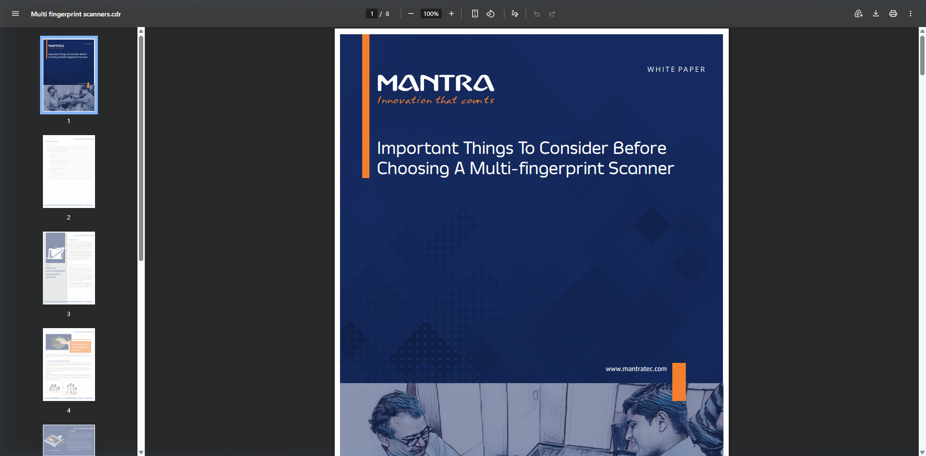Screen dimensions: 926x456
Task: Click the www.mantratec.com link
Action: pos(636,369)
